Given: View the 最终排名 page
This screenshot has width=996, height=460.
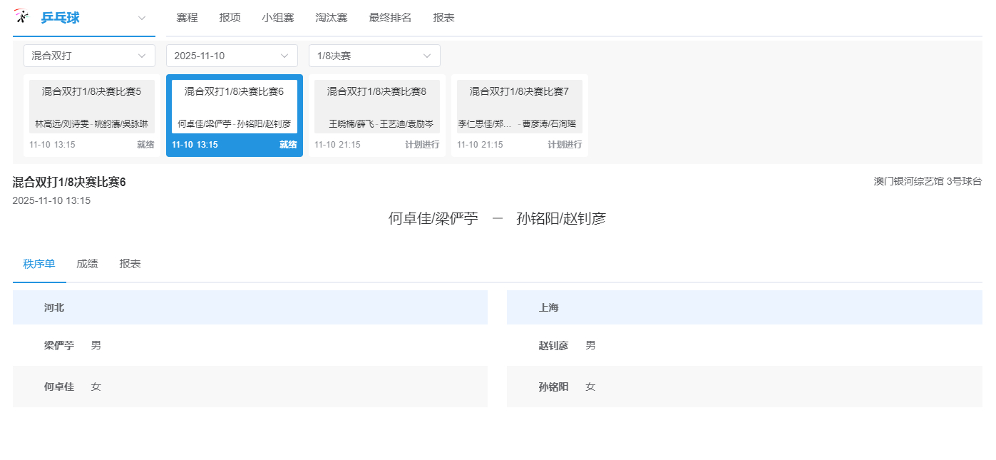Looking at the screenshot, I should (390, 18).
